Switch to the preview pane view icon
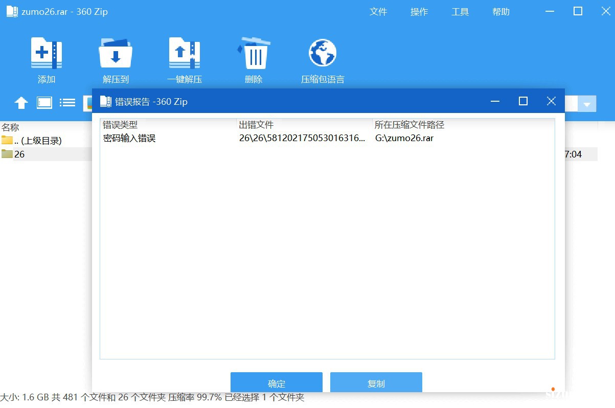The width and height of the screenshot is (615, 408). coord(44,103)
